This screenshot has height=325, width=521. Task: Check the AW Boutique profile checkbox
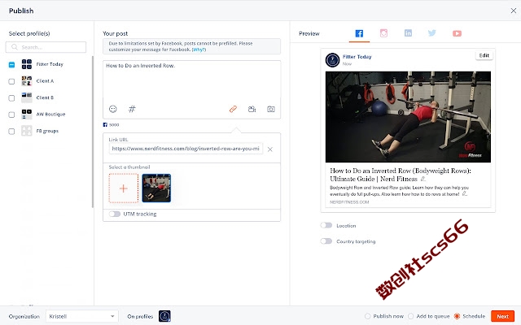click(x=11, y=115)
